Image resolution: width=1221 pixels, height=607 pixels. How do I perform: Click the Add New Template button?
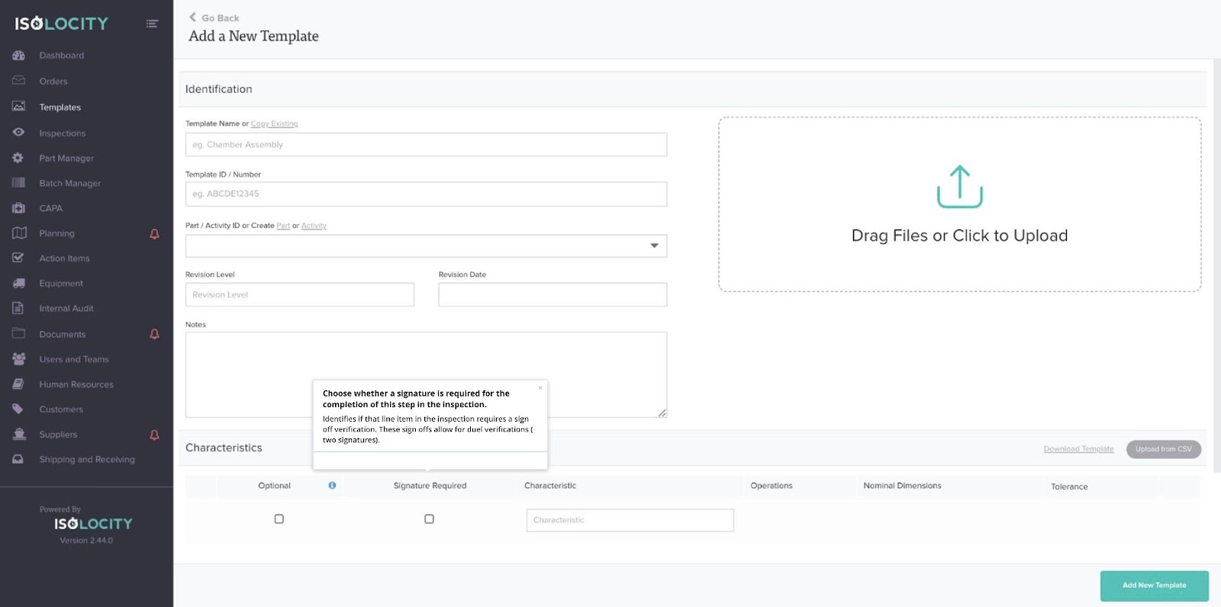tap(1154, 586)
